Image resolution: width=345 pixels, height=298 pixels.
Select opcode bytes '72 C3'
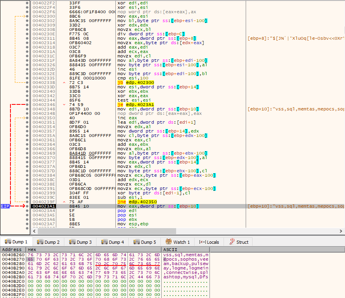(76, 82)
